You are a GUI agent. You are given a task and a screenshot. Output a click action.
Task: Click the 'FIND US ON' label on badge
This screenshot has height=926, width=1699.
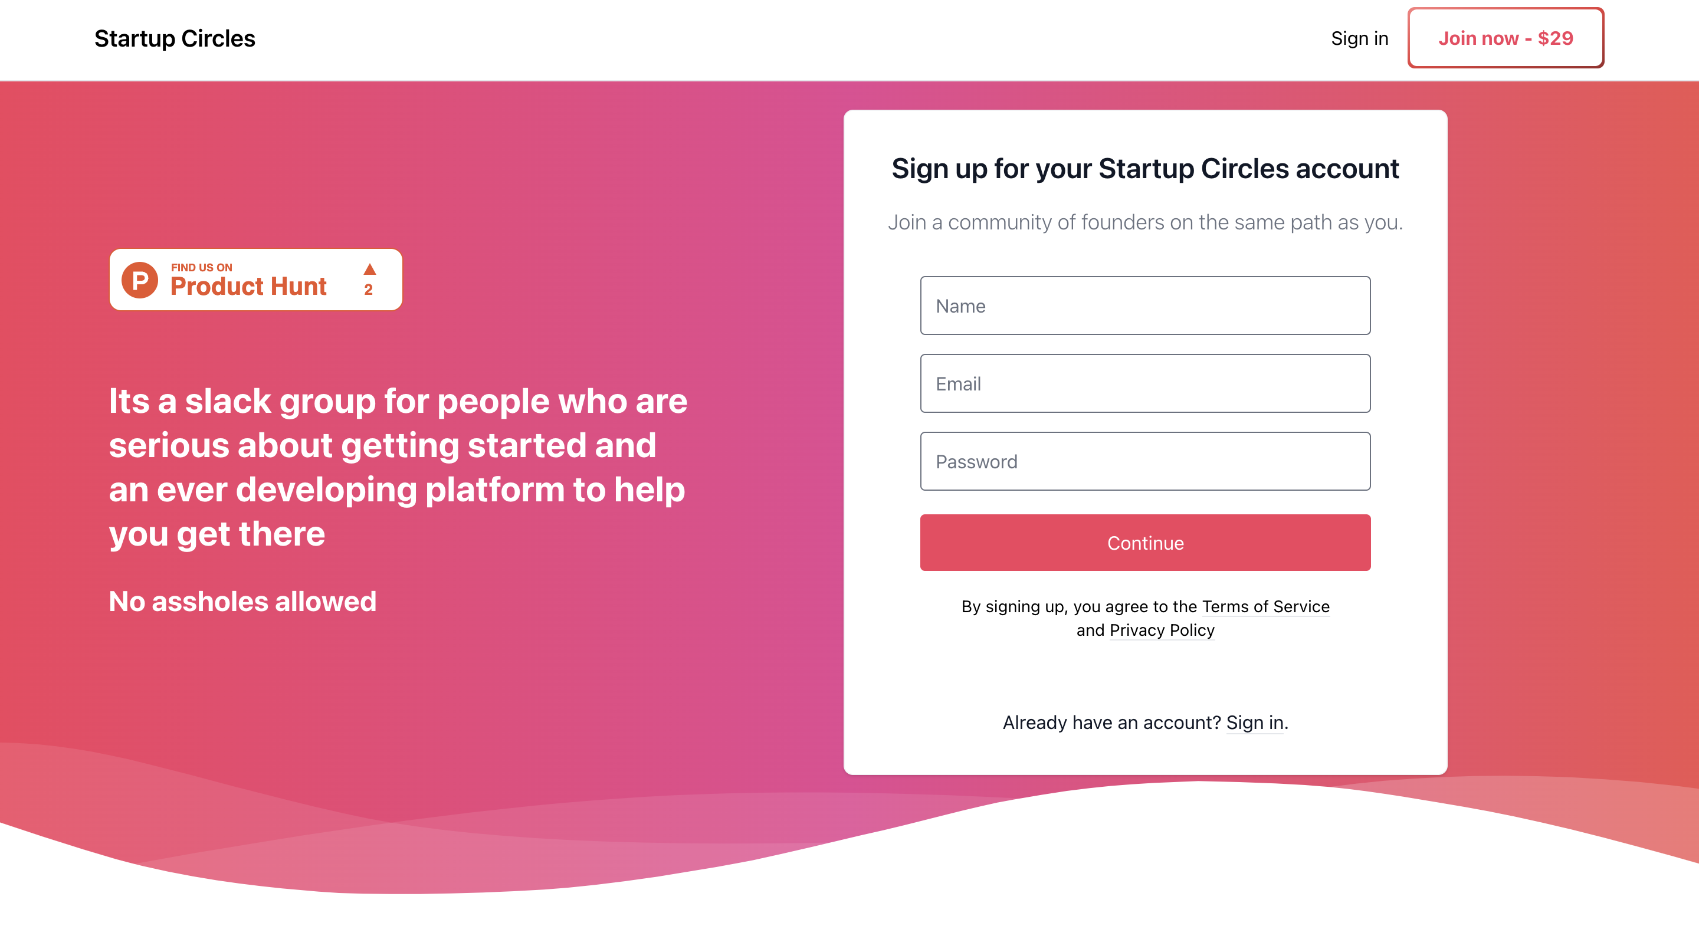point(201,267)
